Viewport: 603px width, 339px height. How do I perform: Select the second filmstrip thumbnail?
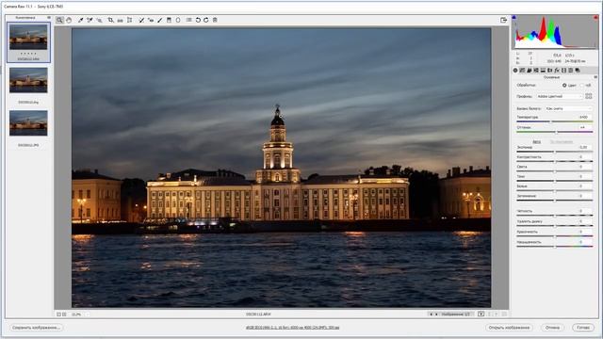[28, 80]
